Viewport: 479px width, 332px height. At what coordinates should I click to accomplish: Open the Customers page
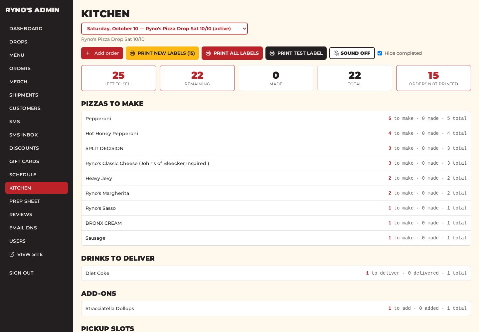[x=37, y=108]
